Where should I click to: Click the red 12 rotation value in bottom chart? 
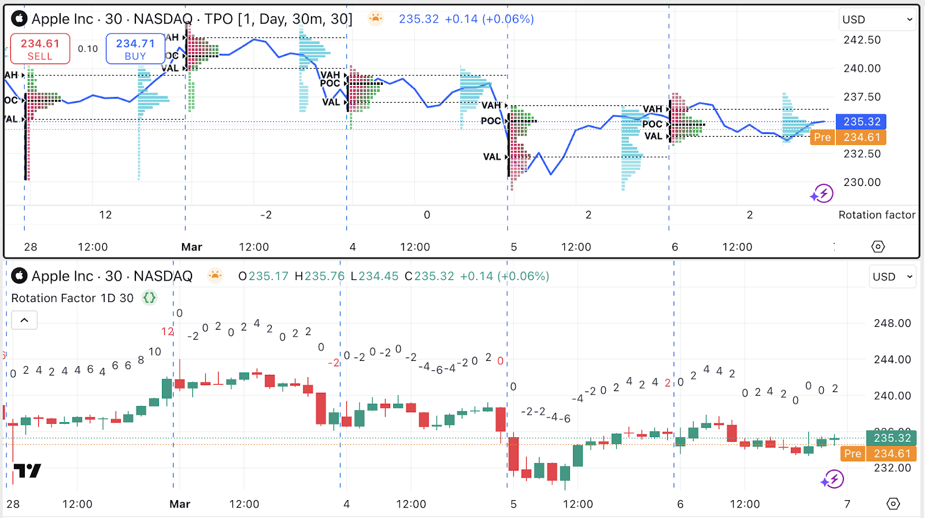pos(167,331)
